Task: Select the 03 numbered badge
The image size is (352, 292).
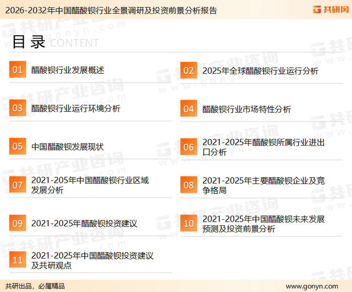Action: [17, 108]
